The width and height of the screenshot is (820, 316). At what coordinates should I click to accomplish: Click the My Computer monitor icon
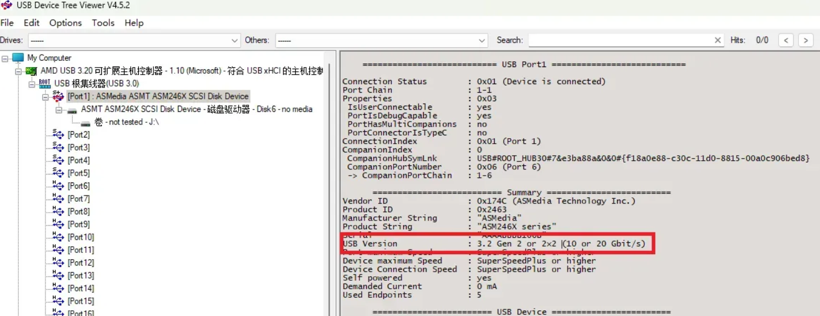click(x=18, y=58)
